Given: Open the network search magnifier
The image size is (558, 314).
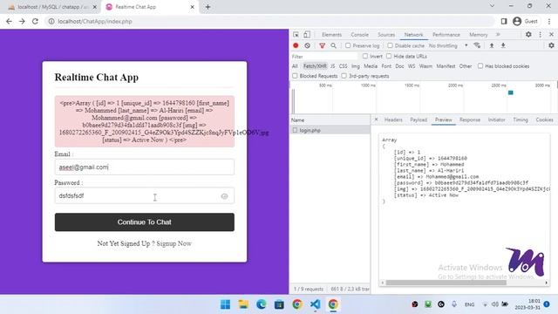Looking at the screenshot, I should [x=333, y=45].
